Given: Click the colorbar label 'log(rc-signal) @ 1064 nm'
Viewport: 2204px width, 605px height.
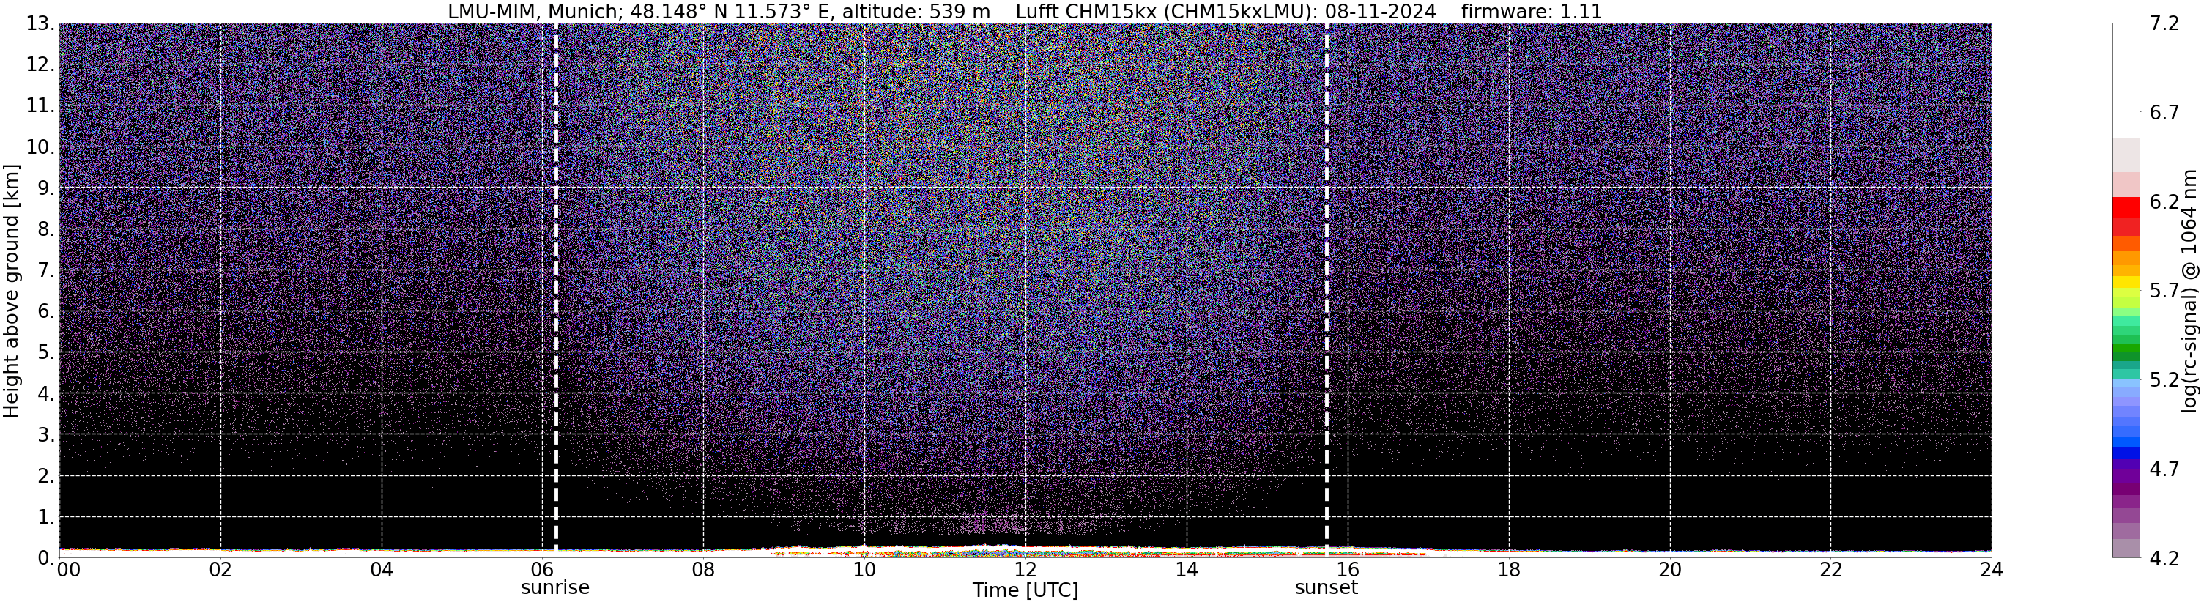Looking at the screenshot, I should tap(2189, 291).
